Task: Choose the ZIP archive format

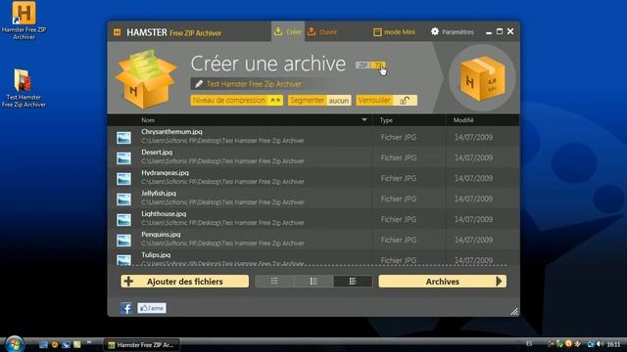Action: pyautogui.click(x=362, y=66)
